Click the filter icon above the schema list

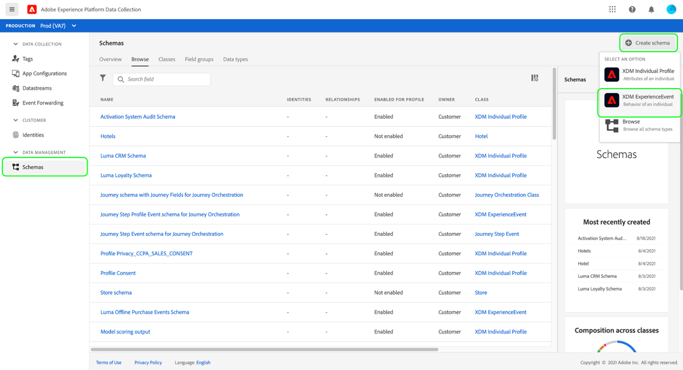click(102, 78)
